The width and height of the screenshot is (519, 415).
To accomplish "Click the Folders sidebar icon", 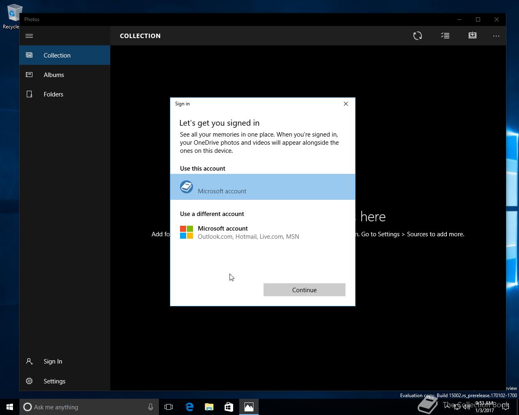I will (x=29, y=94).
